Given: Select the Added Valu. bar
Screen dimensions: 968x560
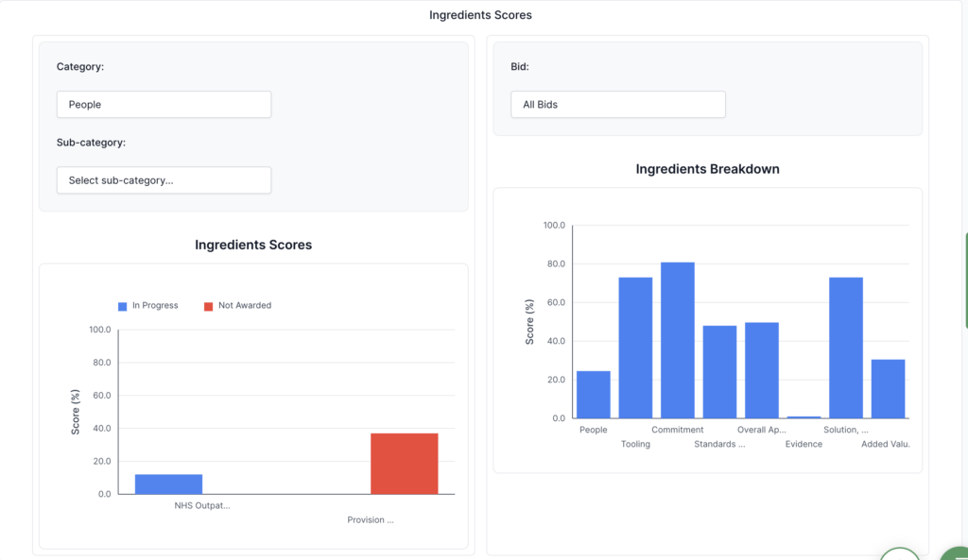Looking at the screenshot, I should pos(888,389).
